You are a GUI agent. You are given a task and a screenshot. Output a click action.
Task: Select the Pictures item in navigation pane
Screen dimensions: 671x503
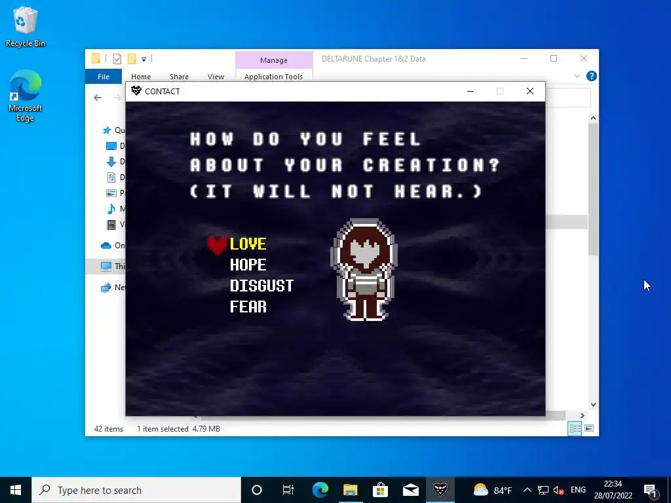(x=111, y=193)
